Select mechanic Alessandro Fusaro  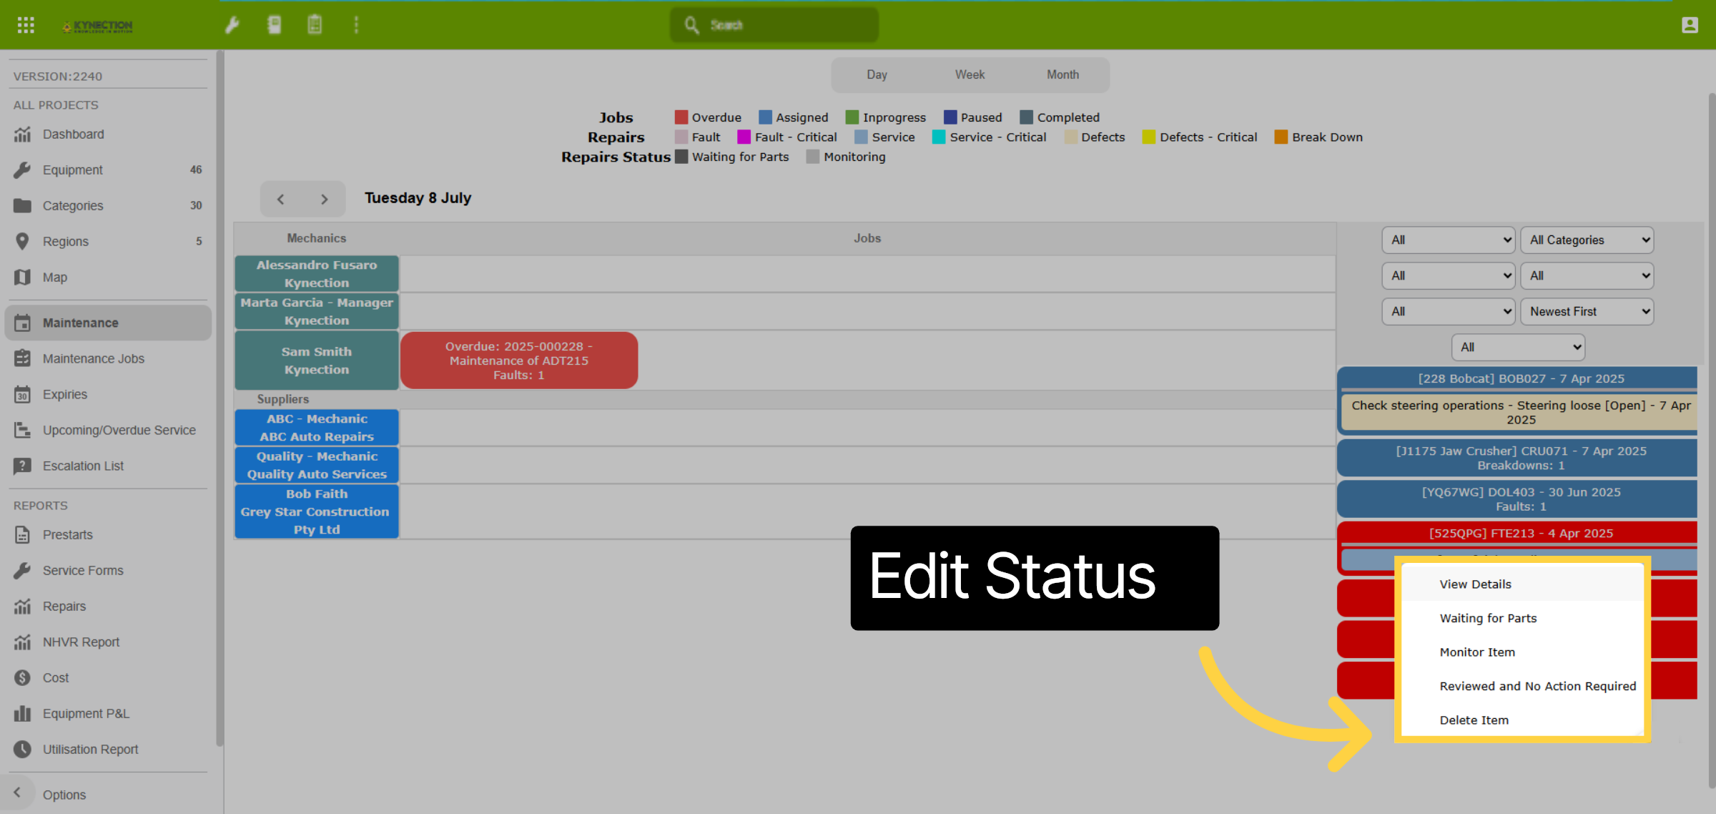(x=317, y=274)
